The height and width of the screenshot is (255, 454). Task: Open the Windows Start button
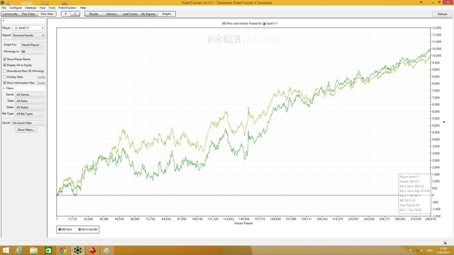pyautogui.click(x=6, y=250)
